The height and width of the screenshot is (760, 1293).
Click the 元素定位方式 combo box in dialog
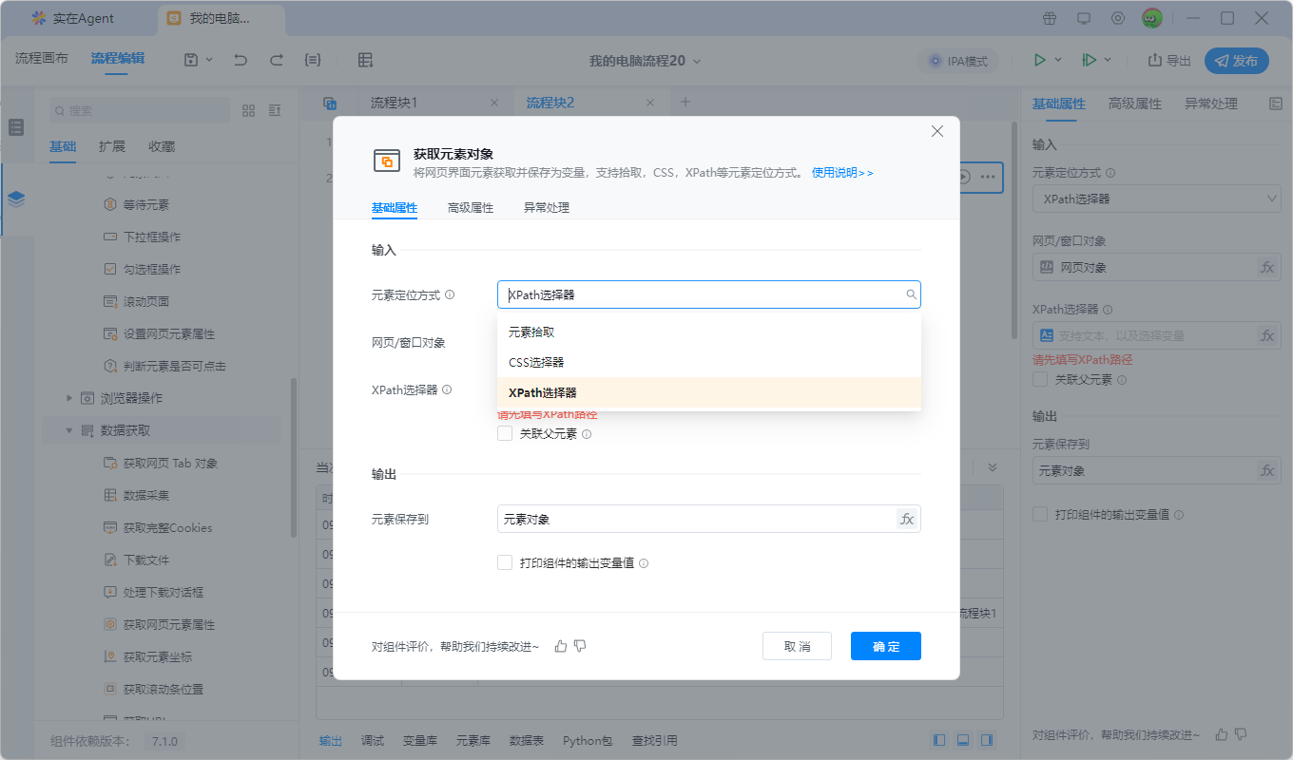(x=709, y=294)
